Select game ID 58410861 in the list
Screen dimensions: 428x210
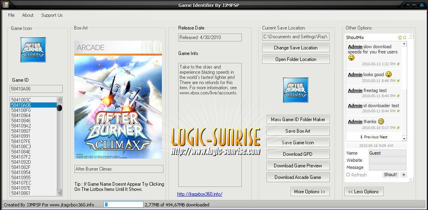point(33,193)
